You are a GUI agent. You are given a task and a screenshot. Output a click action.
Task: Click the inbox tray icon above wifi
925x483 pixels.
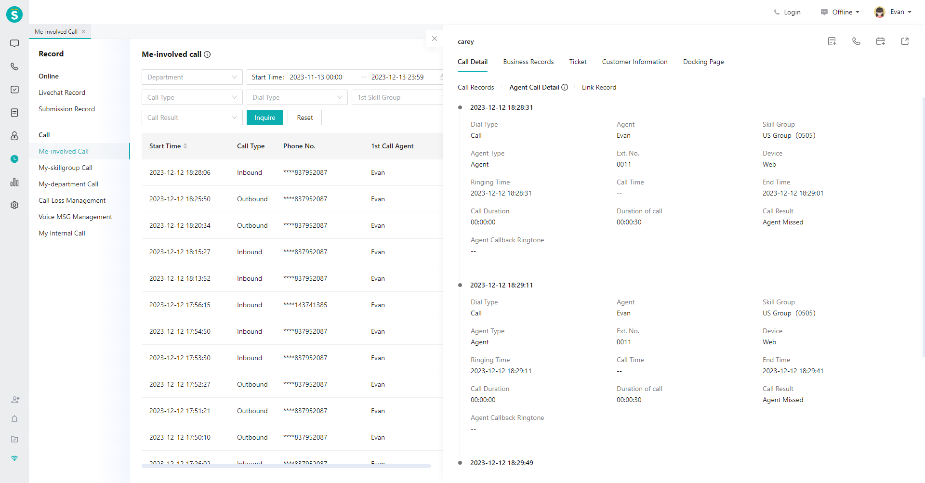[x=14, y=439]
